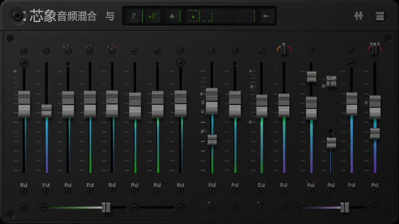399x224 pixels.
Task: Click the green horizontal slider handle at bottom left
Action: (x=106, y=207)
